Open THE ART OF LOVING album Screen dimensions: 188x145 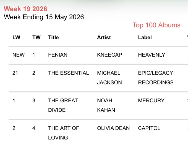(x=64, y=133)
